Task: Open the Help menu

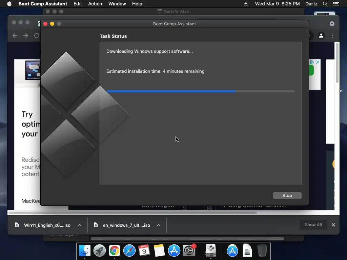Action: 137,4
